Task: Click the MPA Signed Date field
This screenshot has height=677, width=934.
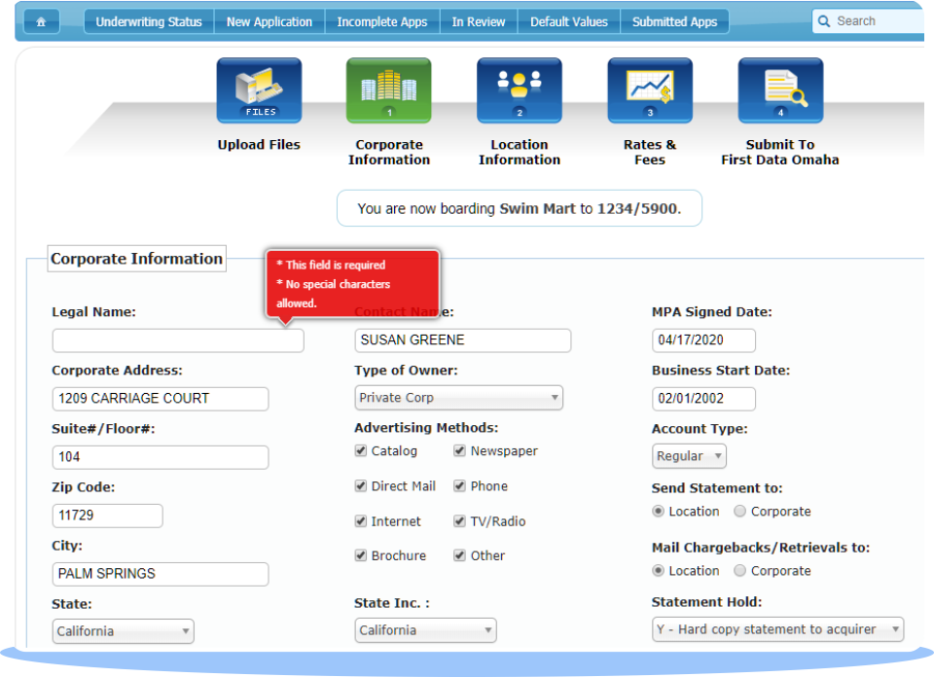Action: pos(703,340)
